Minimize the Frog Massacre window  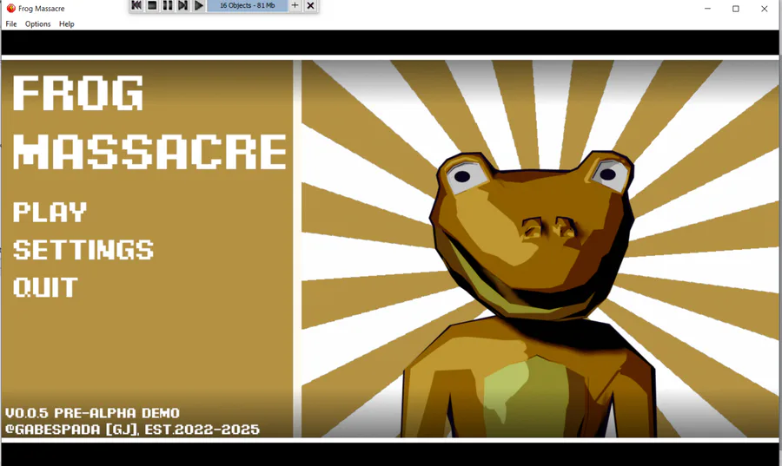point(707,9)
